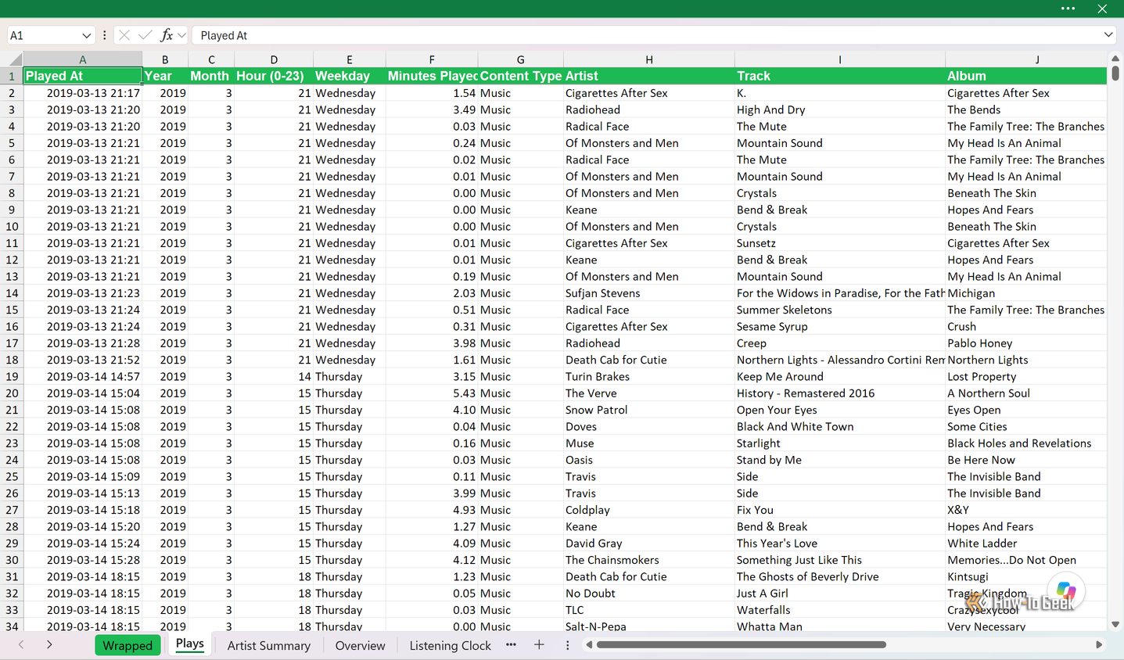Click the Copilot floating icon
Image resolution: width=1124 pixels, height=660 pixels.
coord(1065,591)
